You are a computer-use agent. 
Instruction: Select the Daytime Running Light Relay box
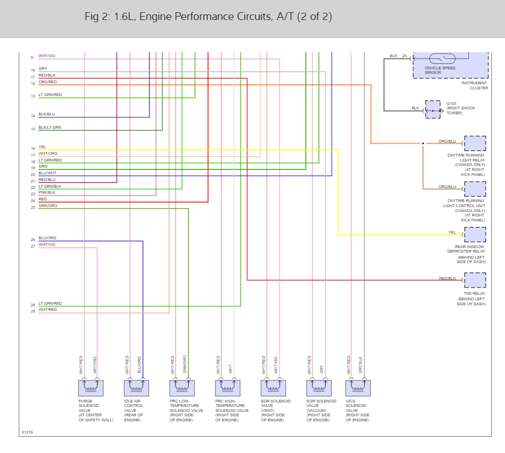point(475,143)
